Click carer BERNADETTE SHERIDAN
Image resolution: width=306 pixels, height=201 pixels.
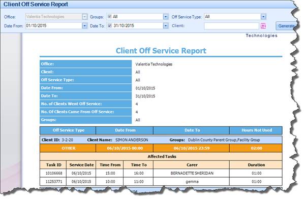(x=192, y=173)
